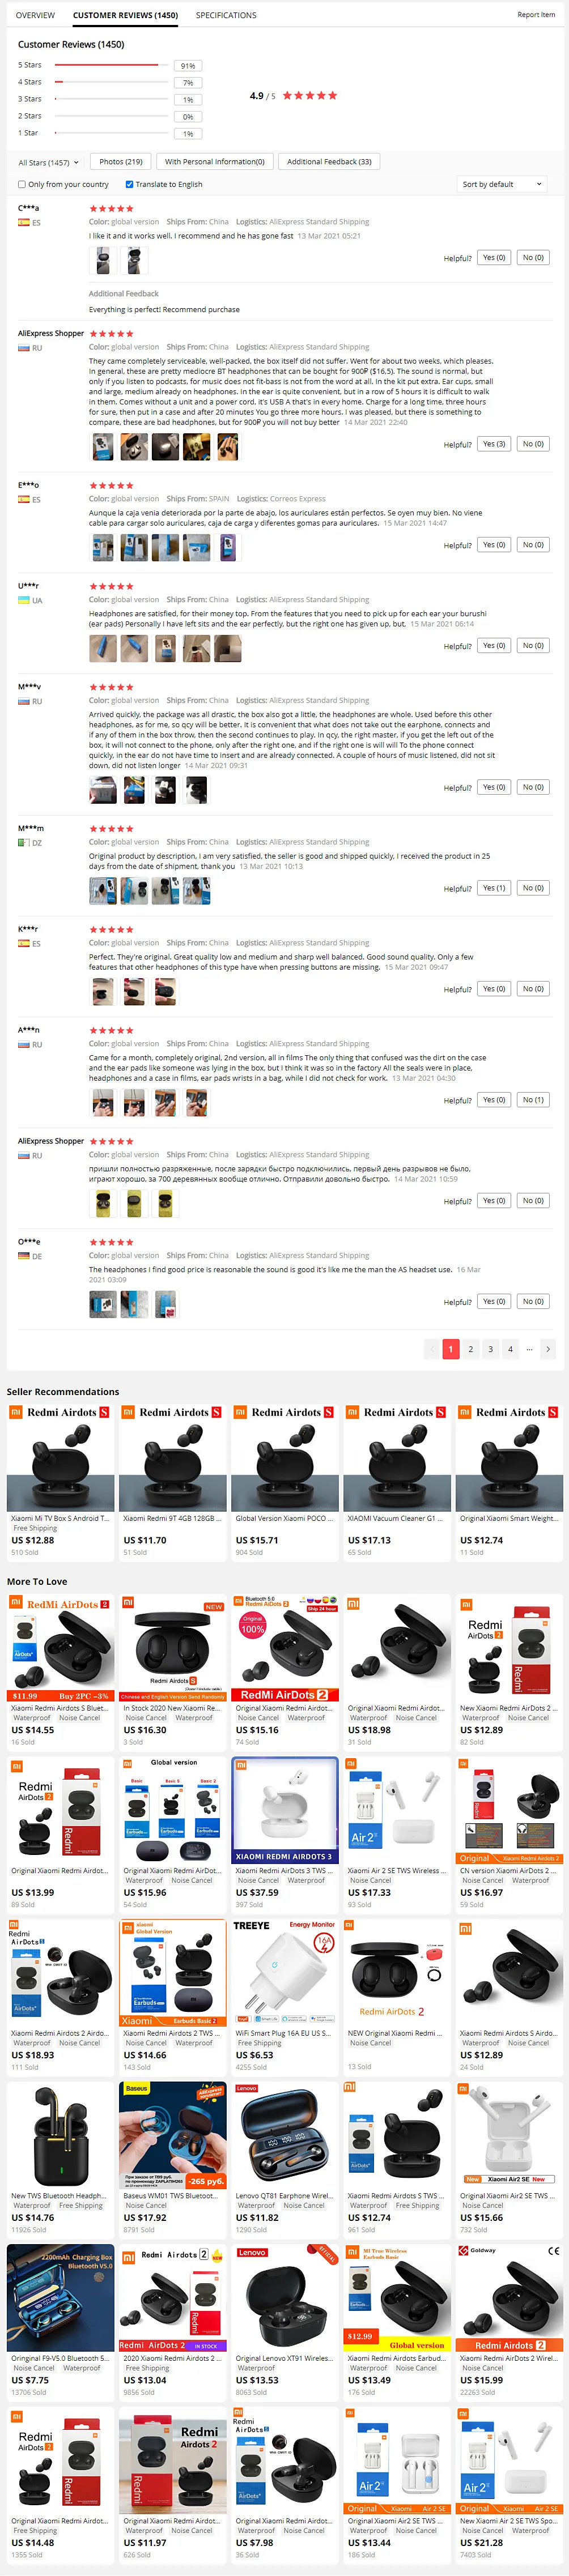The width and height of the screenshot is (569, 2576).
Task: Click the 5 Stars rating bar
Action: click(x=111, y=65)
